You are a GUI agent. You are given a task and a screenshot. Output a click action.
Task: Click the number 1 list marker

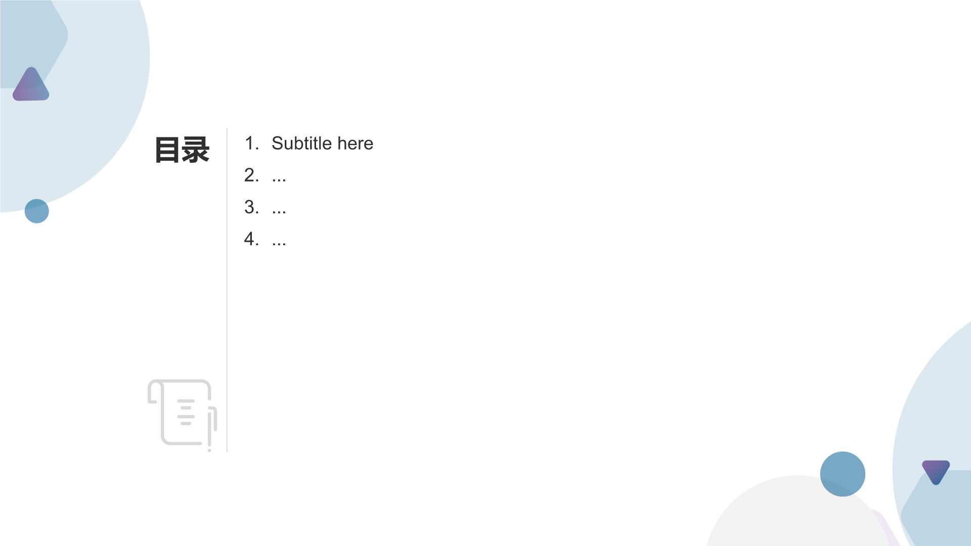coord(251,144)
